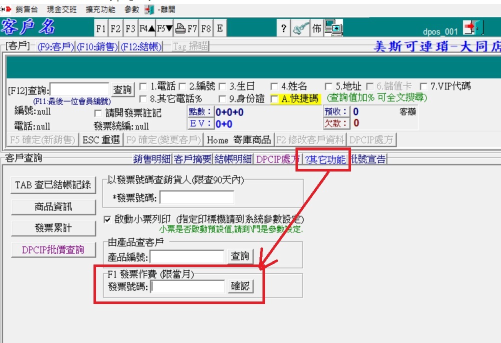
Task: Click the F1 toolbar button
Action: click(x=101, y=28)
